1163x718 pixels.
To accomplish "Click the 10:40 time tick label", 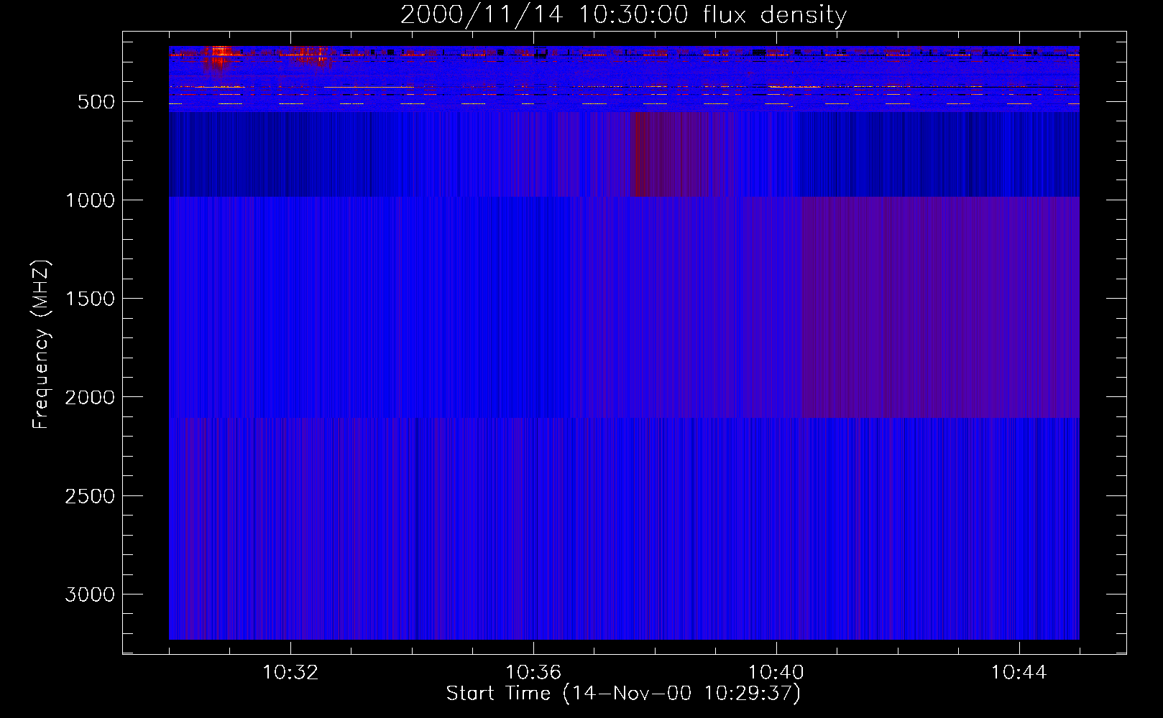I will tap(776, 673).
